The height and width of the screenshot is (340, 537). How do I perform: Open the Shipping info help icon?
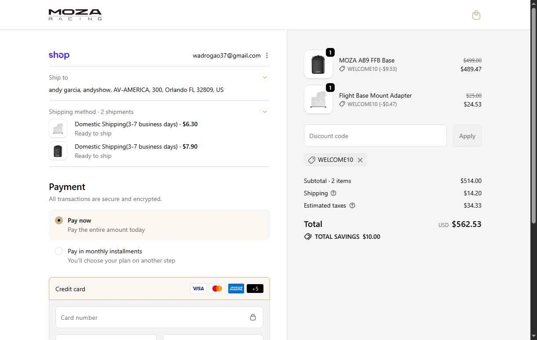[x=333, y=193]
